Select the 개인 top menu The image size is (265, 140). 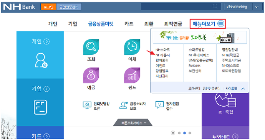(x=53, y=24)
